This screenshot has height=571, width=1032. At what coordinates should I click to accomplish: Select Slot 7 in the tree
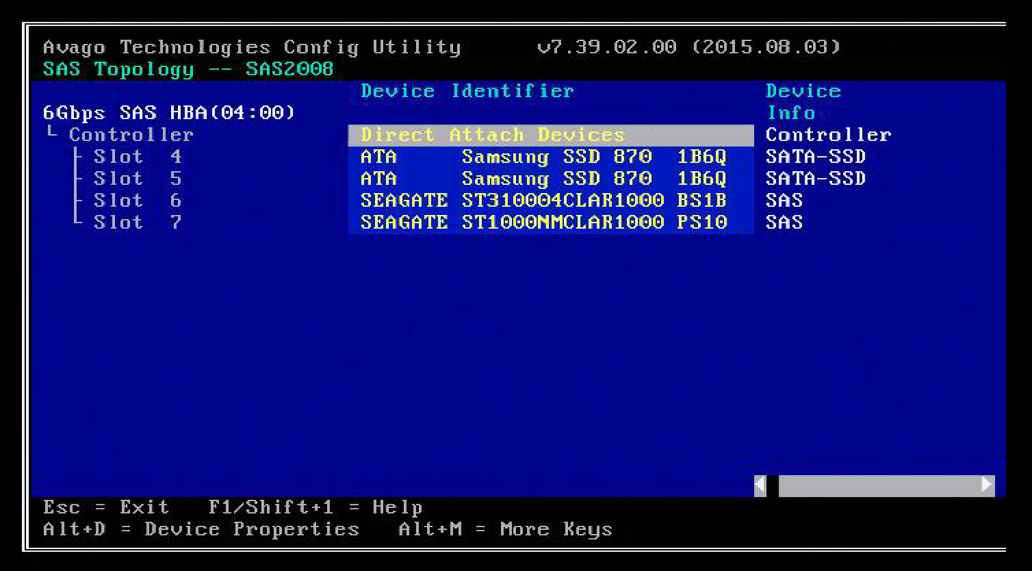coord(138,223)
